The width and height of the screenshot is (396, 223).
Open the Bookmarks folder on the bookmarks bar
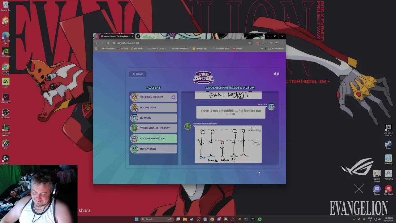click(x=109, y=49)
